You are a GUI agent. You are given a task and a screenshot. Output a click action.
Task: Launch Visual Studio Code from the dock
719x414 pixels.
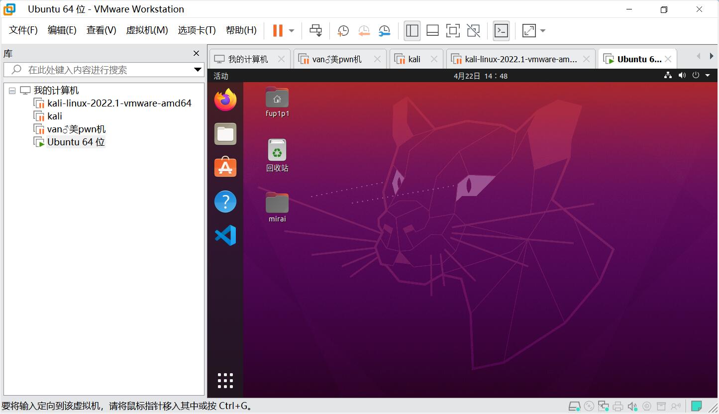[x=225, y=235]
